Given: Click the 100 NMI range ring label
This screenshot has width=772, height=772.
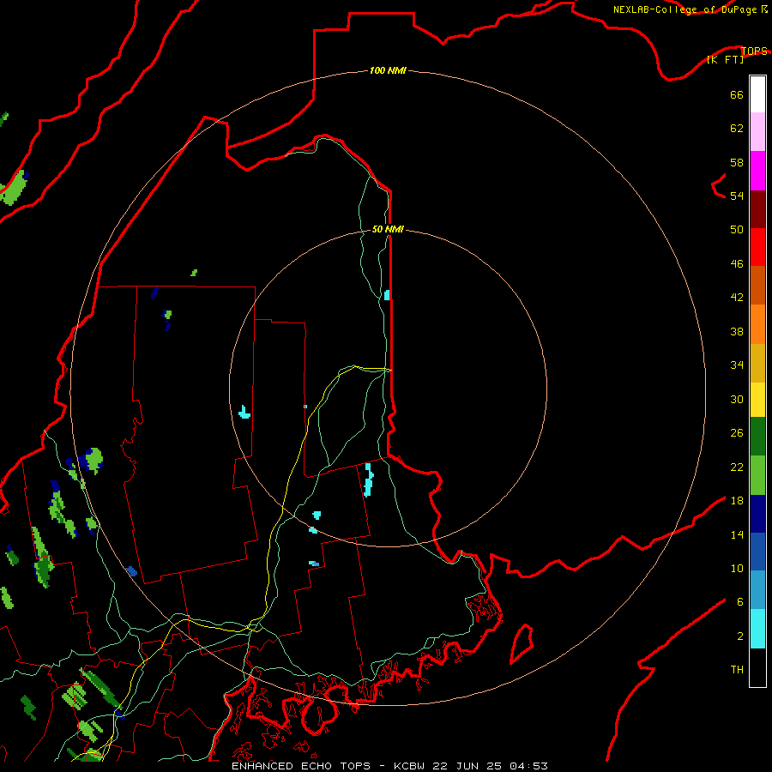Looking at the screenshot, I should point(388,70).
